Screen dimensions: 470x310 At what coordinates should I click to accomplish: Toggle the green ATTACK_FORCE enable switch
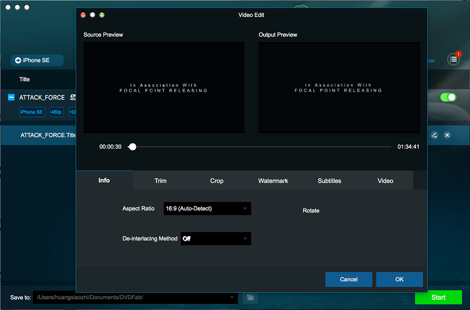pyautogui.click(x=448, y=97)
